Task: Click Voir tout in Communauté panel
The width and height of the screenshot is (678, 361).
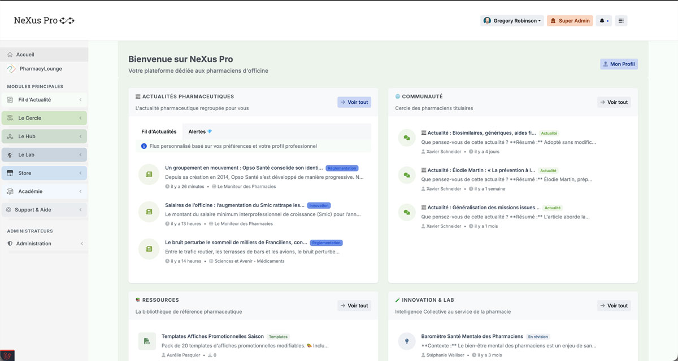Action: coord(614,102)
